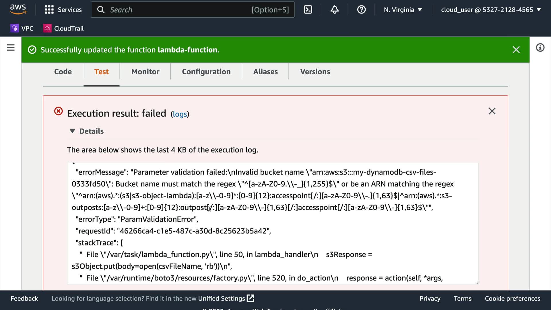Close the execution result panel

click(492, 111)
